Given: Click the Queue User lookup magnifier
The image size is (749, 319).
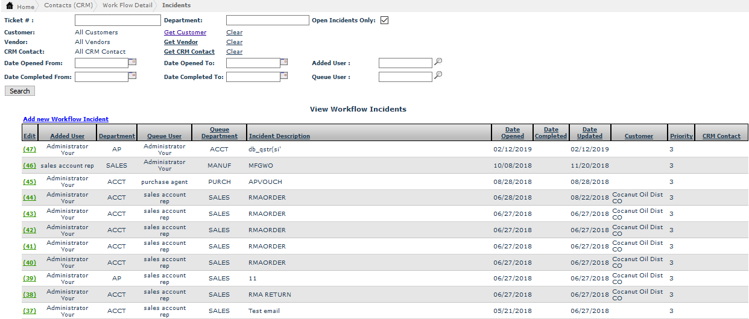Looking at the screenshot, I should 438,75.
